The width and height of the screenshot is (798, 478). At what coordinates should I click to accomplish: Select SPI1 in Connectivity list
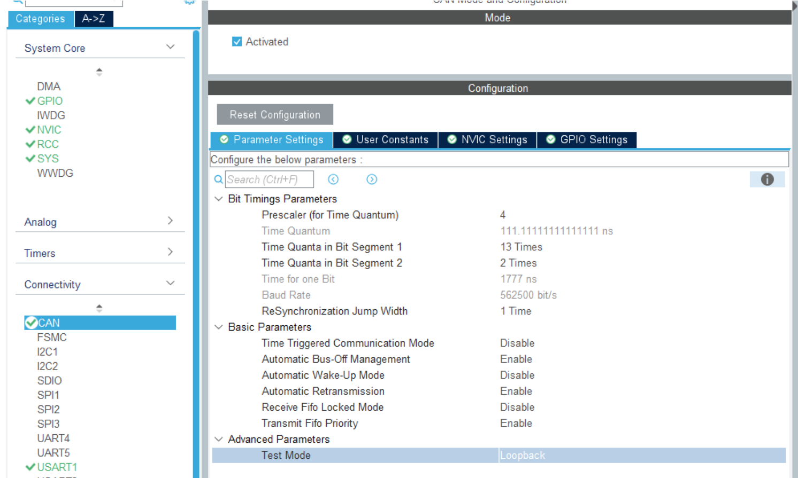[48, 395]
